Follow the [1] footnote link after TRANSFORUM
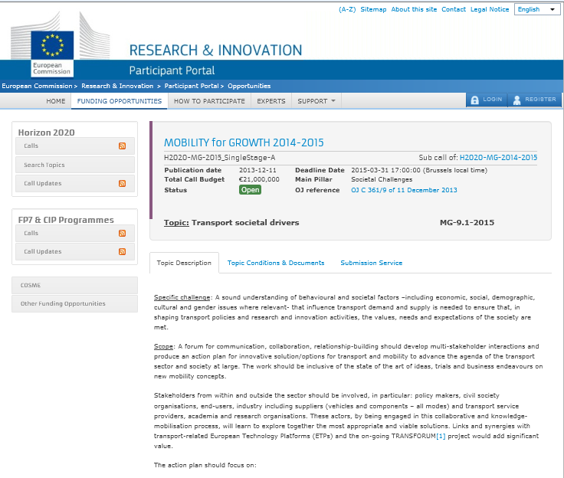The height and width of the screenshot is (478, 564). click(441, 437)
